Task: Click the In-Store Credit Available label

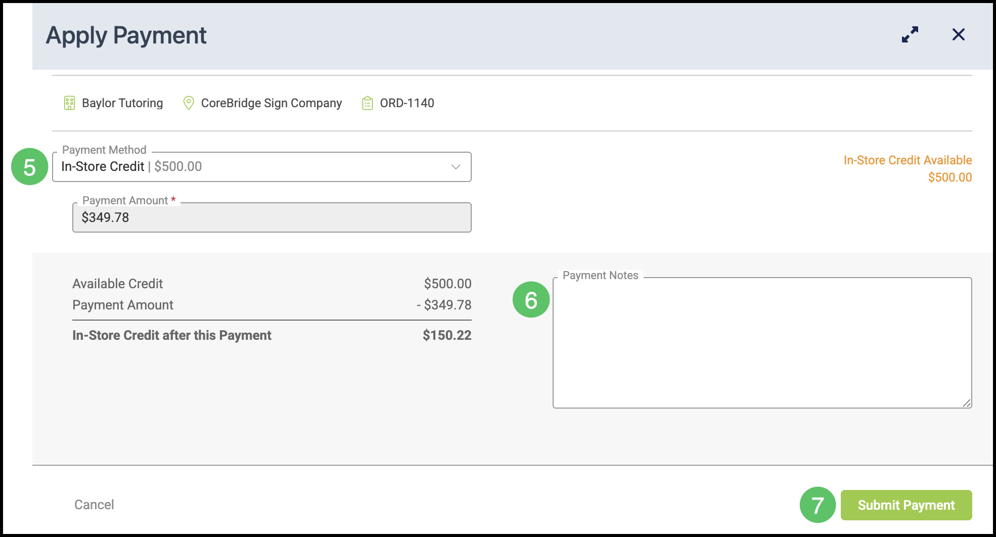Action: [x=908, y=160]
